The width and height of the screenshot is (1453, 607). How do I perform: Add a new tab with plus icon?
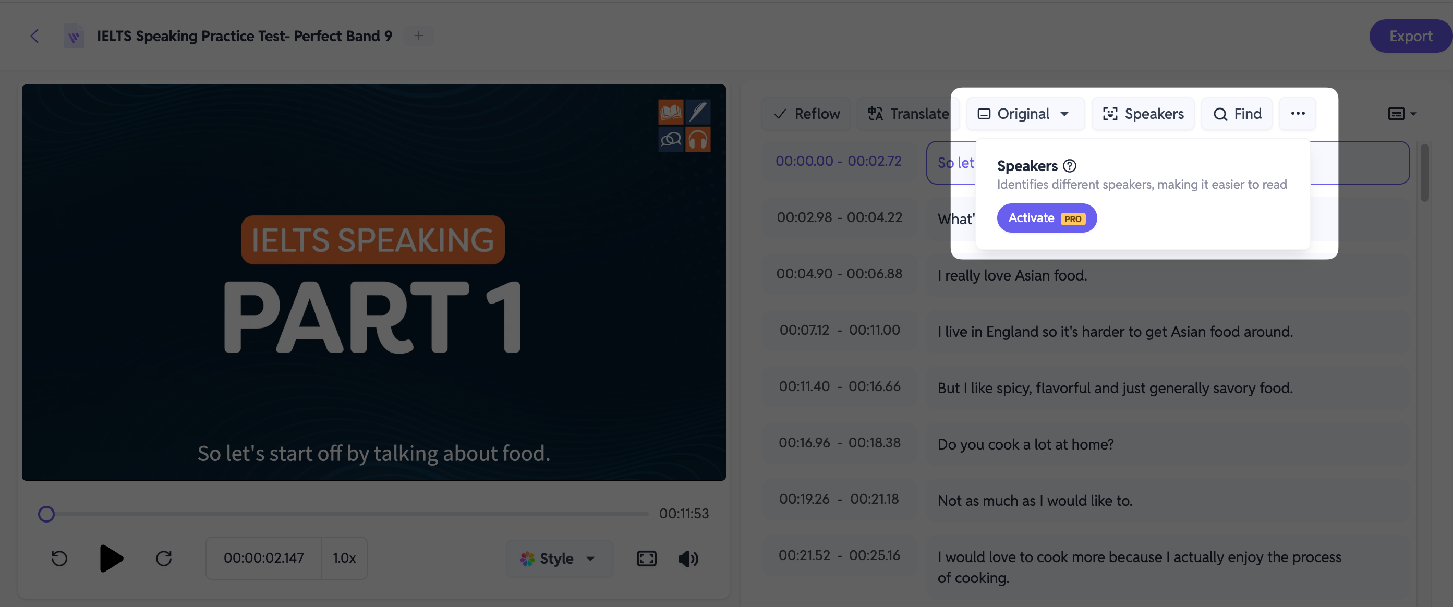(418, 35)
